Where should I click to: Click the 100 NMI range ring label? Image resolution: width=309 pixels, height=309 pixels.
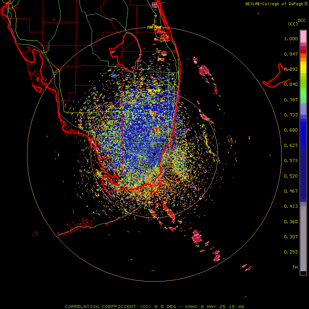pos(154,27)
